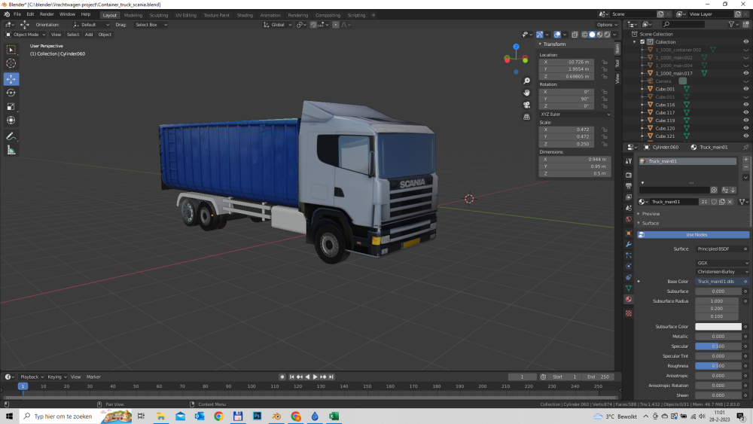Switch between perspective and orthographic with the grid icon
The height and width of the screenshot is (424, 753).
coord(526,117)
